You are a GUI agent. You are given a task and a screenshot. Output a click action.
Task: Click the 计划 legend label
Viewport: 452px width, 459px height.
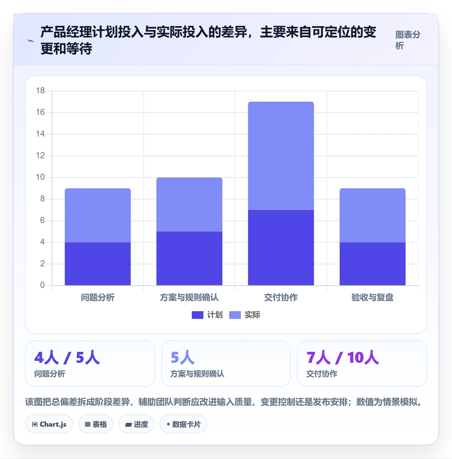[x=215, y=315]
